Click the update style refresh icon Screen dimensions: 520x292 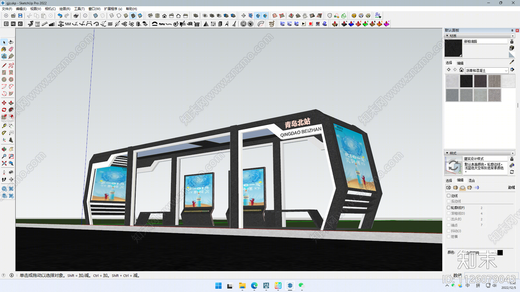pyautogui.click(x=512, y=172)
